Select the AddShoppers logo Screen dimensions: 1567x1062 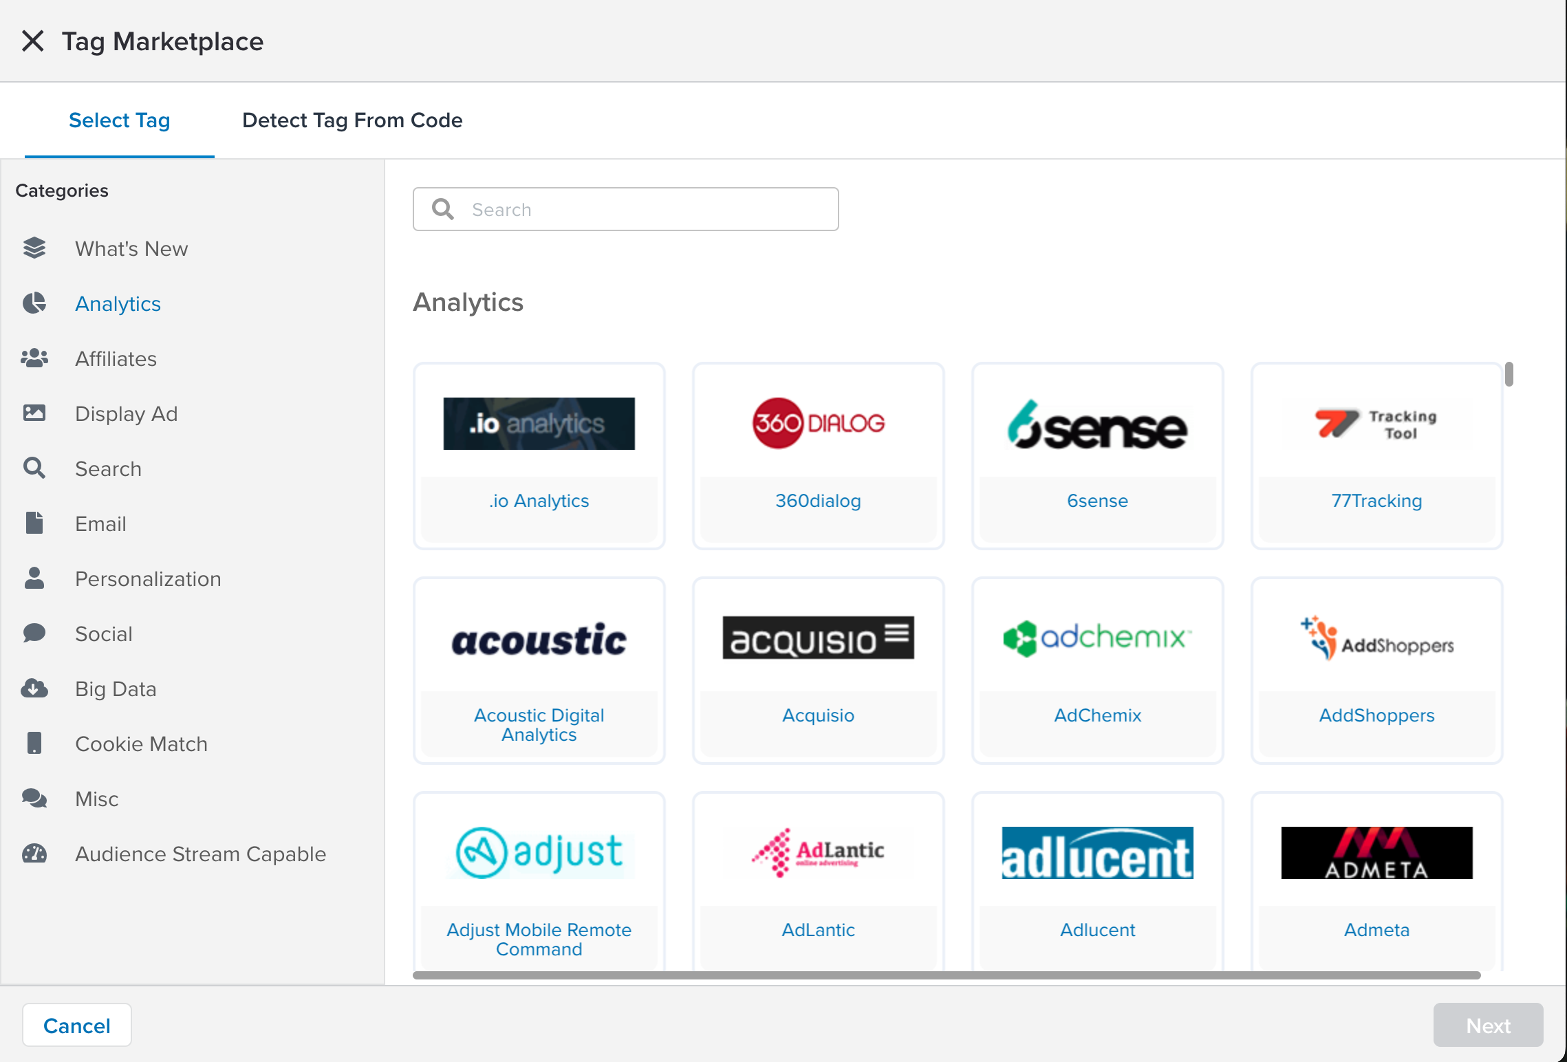coord(1377,638)
